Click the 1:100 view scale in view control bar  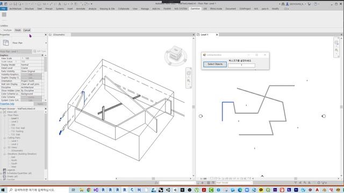(203, 179)
